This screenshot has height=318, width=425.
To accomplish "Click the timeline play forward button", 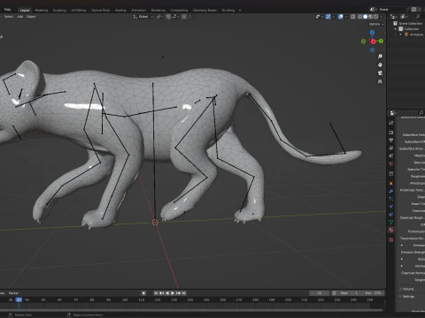I will [x=173, y=293].
